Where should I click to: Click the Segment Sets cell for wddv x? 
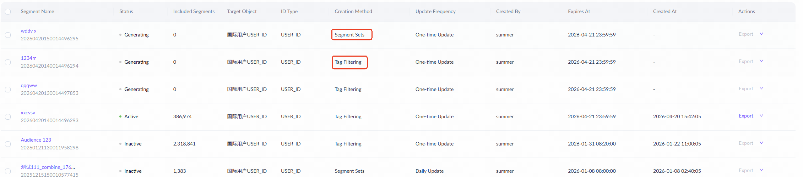[349, 35]
